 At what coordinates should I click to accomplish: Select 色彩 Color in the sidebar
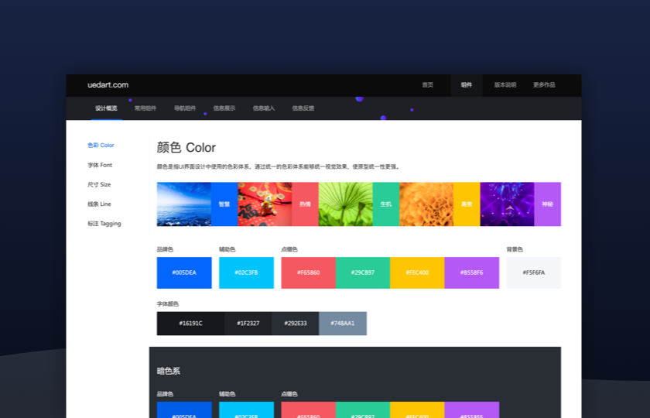[x=101, y=146]
